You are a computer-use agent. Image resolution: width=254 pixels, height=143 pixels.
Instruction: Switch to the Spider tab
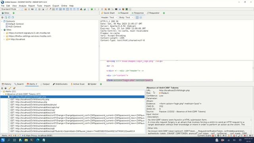point(92,84)
